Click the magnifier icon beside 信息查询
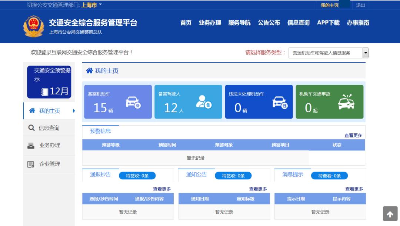 pyautogui.click(x=31, y=128)
